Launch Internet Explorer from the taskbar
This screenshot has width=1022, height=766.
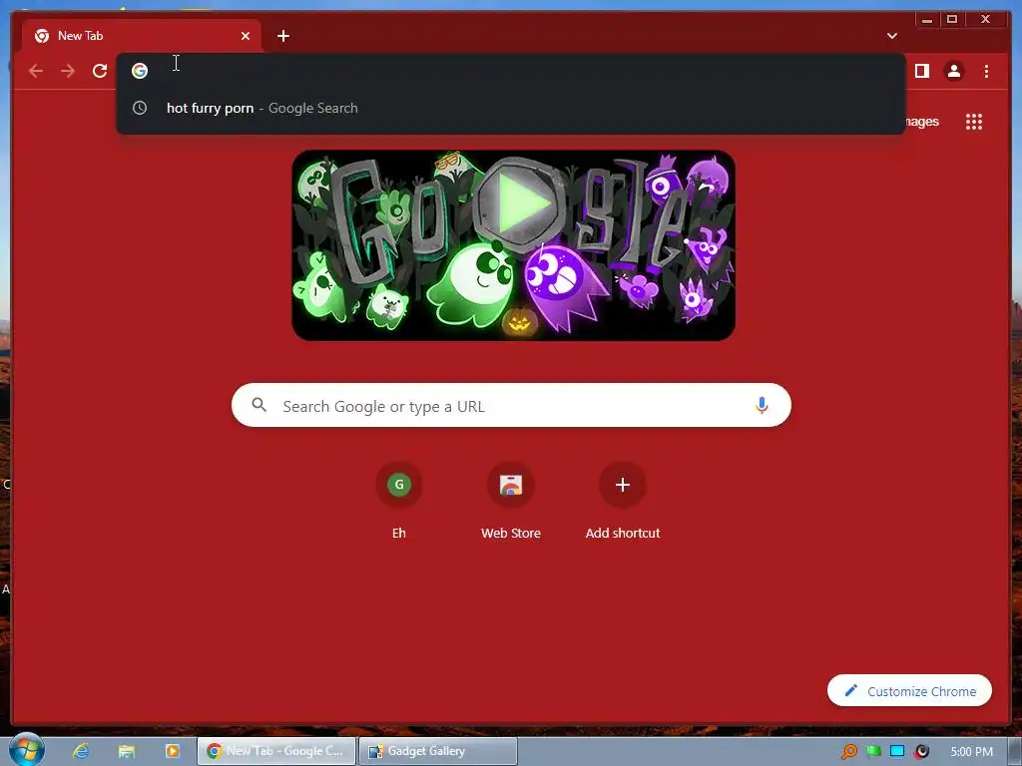click(80, 751)
